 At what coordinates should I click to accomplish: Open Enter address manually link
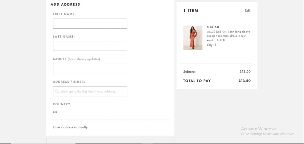point(70,127)
